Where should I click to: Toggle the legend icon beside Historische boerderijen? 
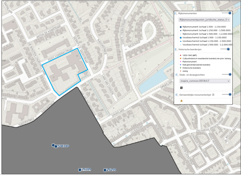click(176, 50)
